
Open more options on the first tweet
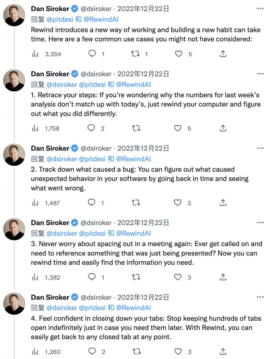coord(260,8)
